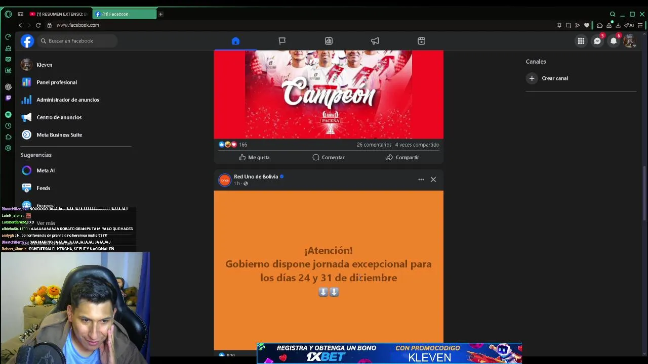Open ChatGPT from the browser sidebar

tap(8, 86)
